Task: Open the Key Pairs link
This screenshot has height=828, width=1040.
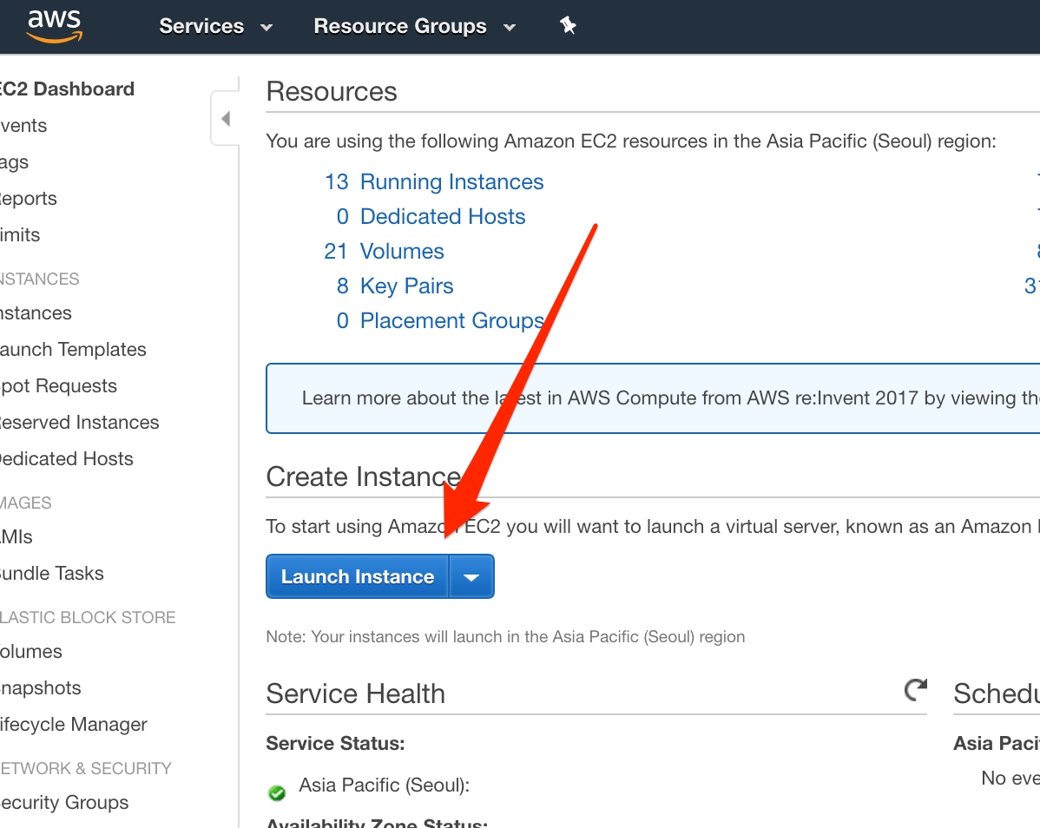Action: click(406, 286)
